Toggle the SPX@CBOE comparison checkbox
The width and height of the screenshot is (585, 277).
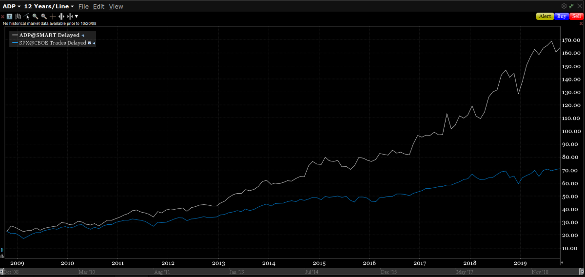click(90, 43)
